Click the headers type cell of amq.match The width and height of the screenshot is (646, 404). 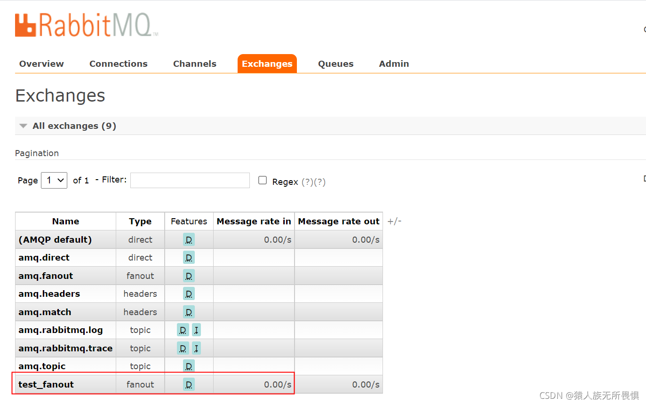coord(140,312)
